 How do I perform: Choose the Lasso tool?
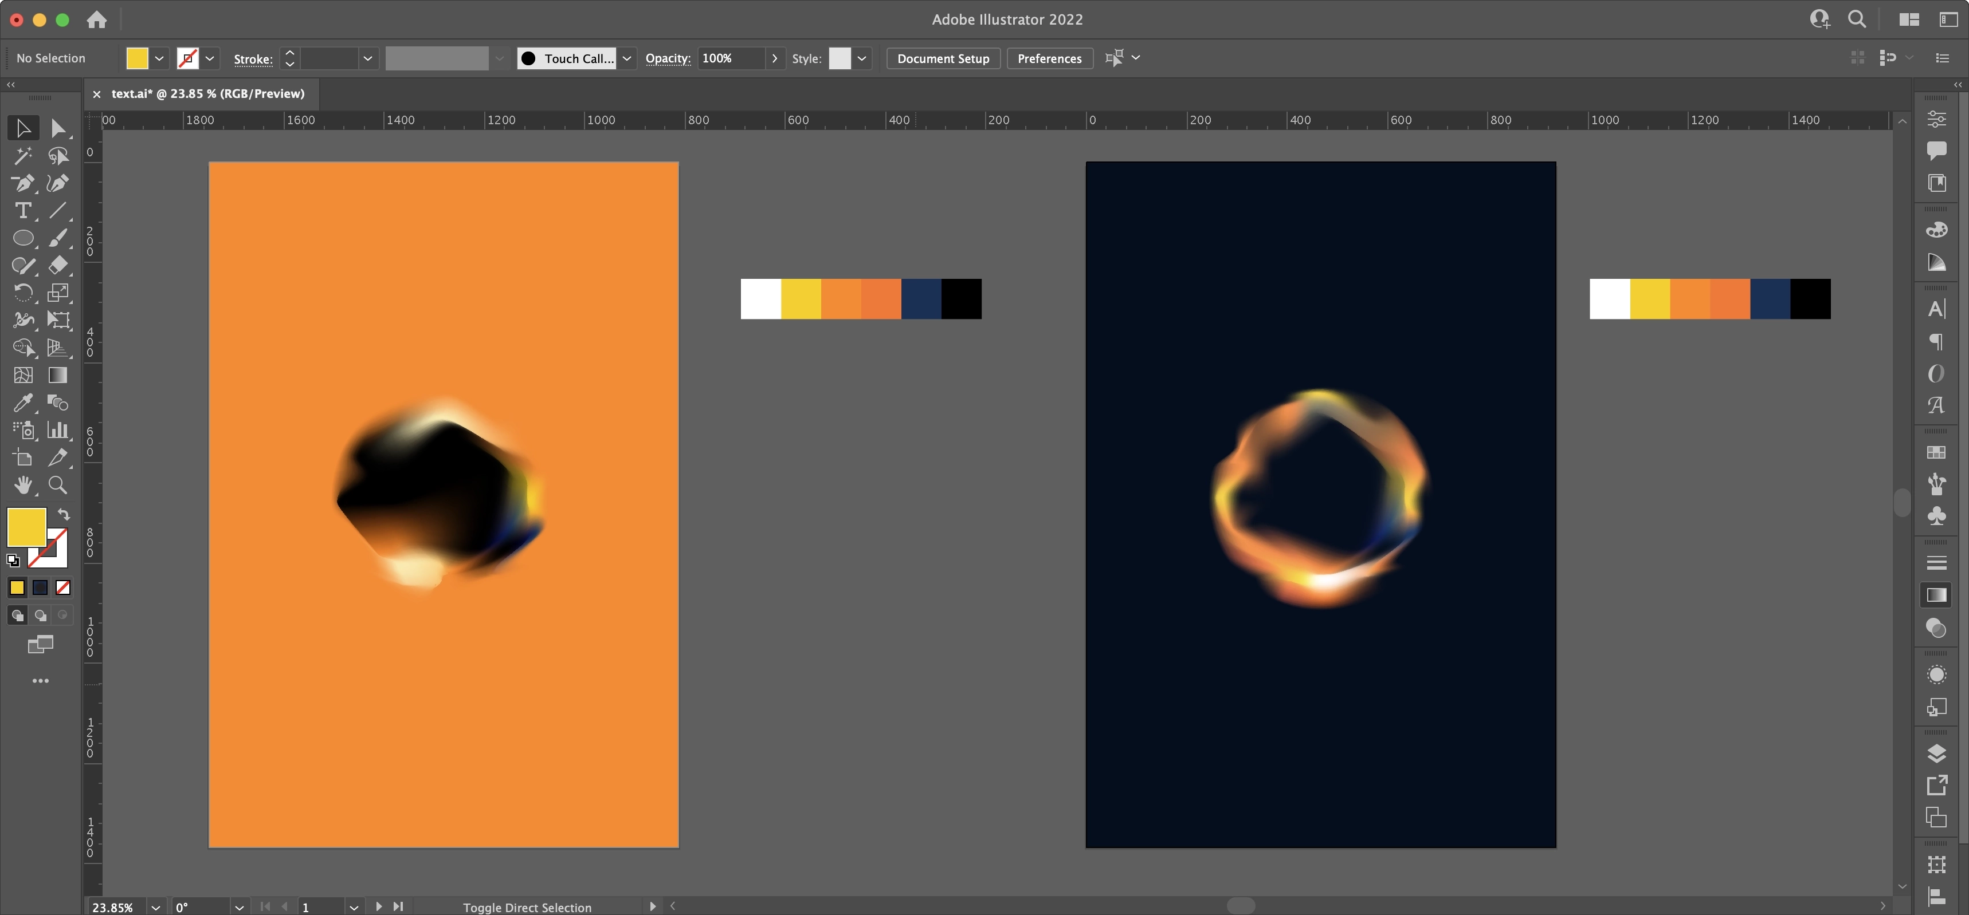pyautogui.click(x=58, y=155)
